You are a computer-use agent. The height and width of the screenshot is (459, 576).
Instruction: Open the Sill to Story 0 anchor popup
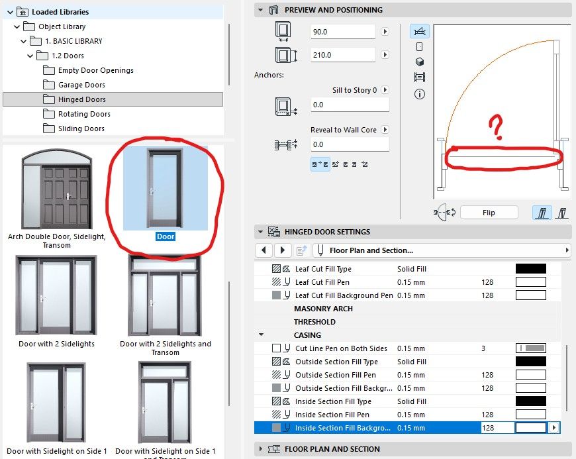click(x=385, y=89)
